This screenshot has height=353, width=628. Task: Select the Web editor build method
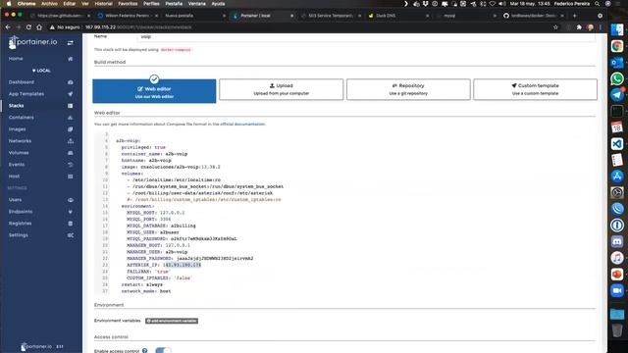click(x=154, y=91)
